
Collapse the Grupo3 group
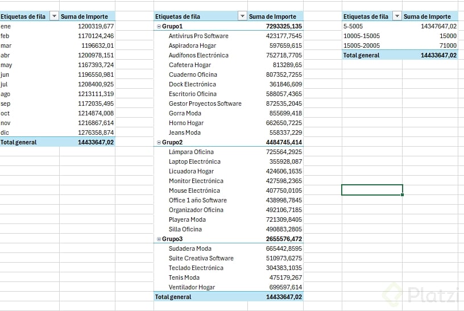tap(159, 239)
